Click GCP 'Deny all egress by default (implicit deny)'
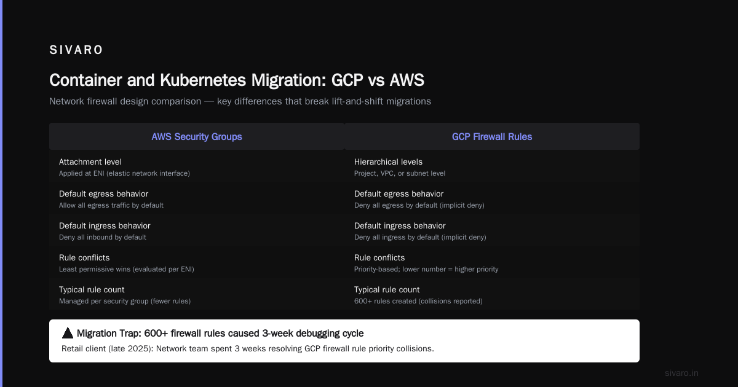The image size is (738, 387). point(419,205)
